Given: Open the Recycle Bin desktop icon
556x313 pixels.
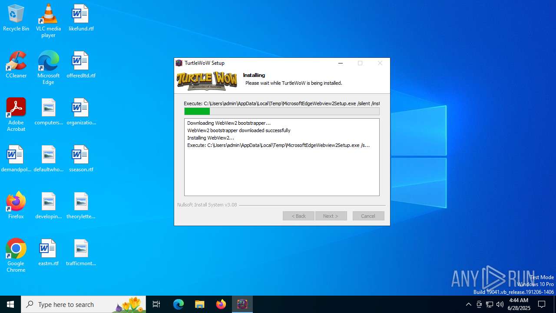Looking at the screenshot, I should 16,18.
